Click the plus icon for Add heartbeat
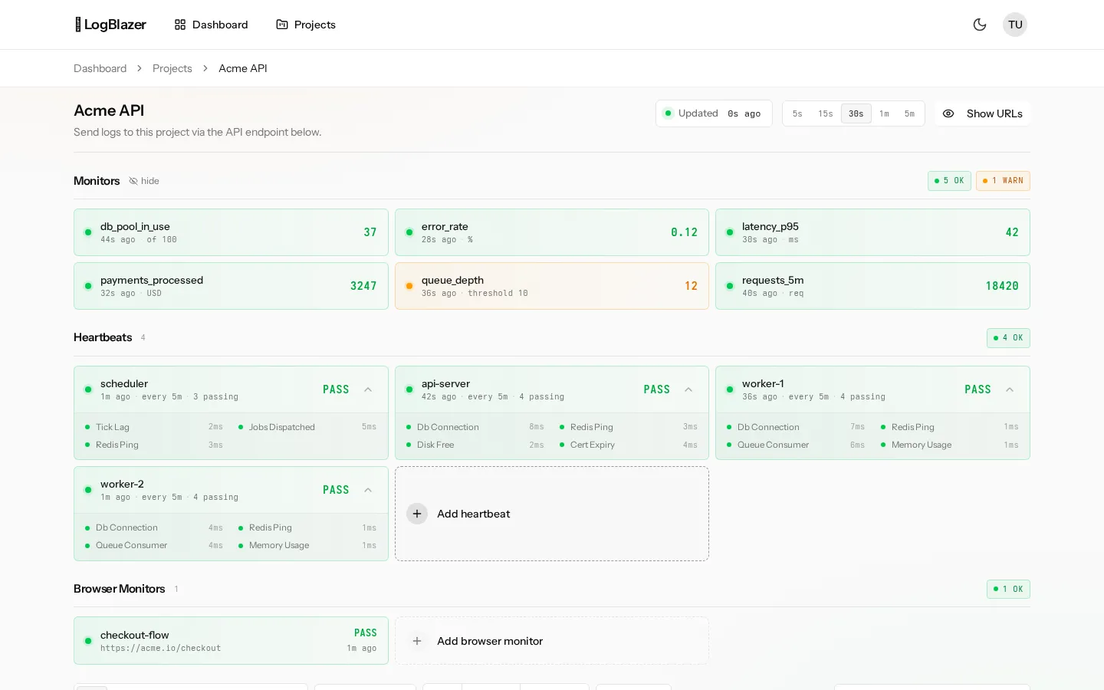 (x=417, y=514)
